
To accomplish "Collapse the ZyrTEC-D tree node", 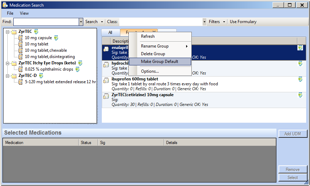I will click(7, 76).
